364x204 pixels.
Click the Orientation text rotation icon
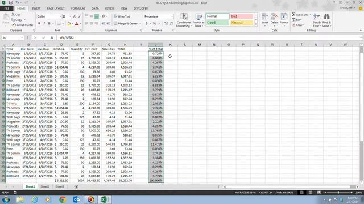pyautogui.click(x=104, y=16)
